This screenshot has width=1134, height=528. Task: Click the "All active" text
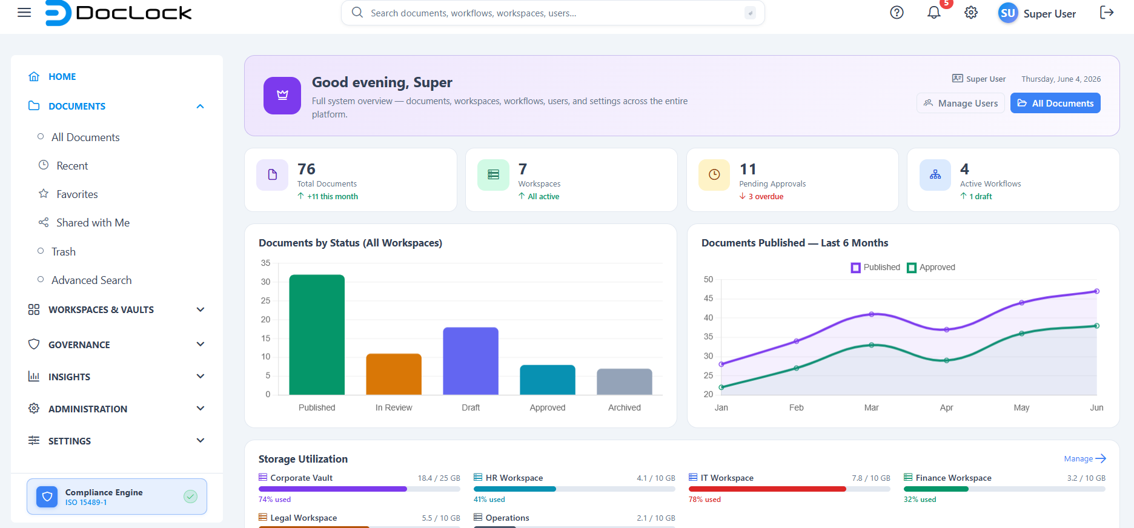543,196
